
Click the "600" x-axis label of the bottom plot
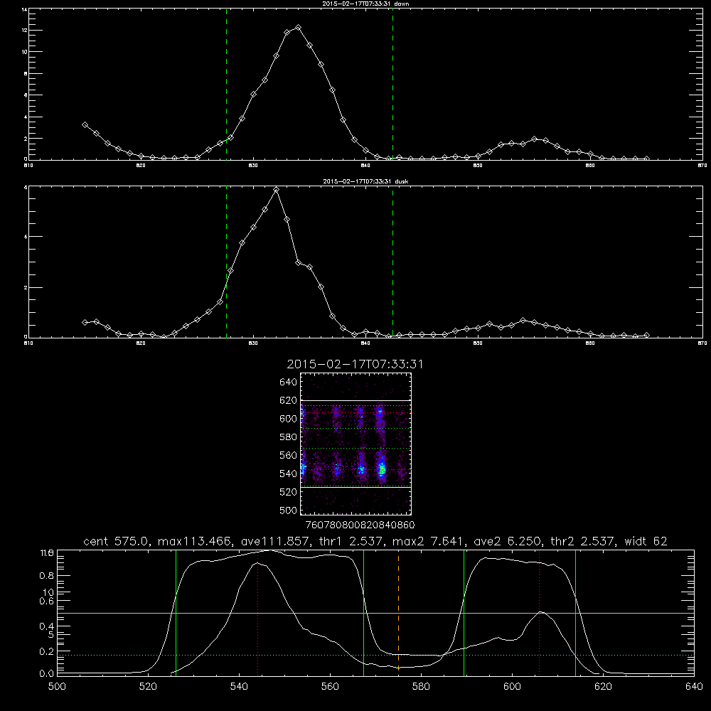(x=512, y=687)
